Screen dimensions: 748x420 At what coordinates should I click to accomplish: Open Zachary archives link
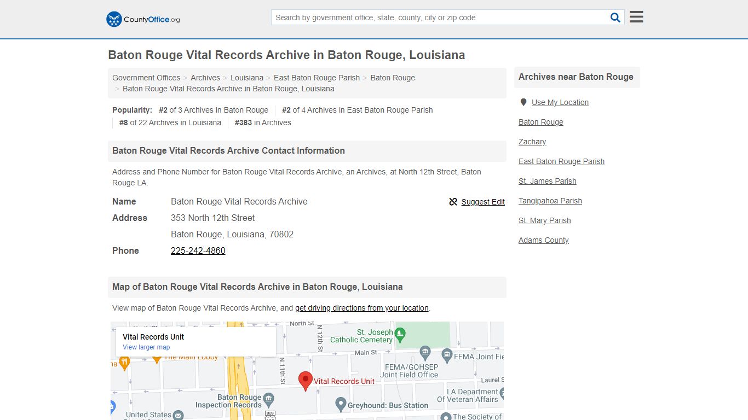[532, 142]
